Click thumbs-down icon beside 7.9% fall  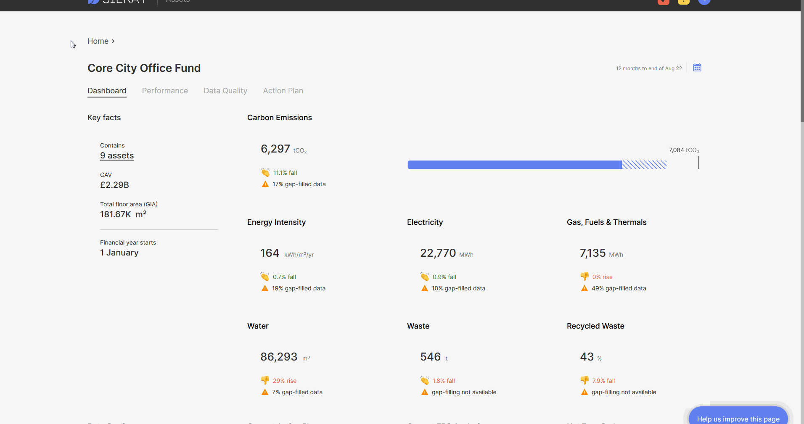584,380
